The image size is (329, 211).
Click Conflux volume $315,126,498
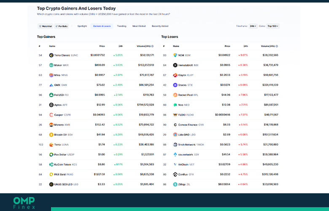(x=270, y=174)
